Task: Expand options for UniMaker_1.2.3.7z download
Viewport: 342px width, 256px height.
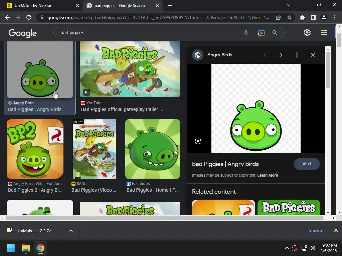Action: click(71, 231)
